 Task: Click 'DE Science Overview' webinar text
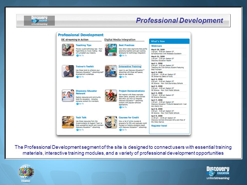point(159,97)
